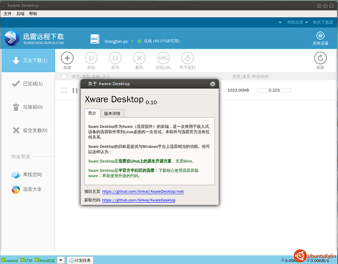Viewport: 338px width, 264px height.
Task: Click the 新建 new task icon
Action: [67, 58]
